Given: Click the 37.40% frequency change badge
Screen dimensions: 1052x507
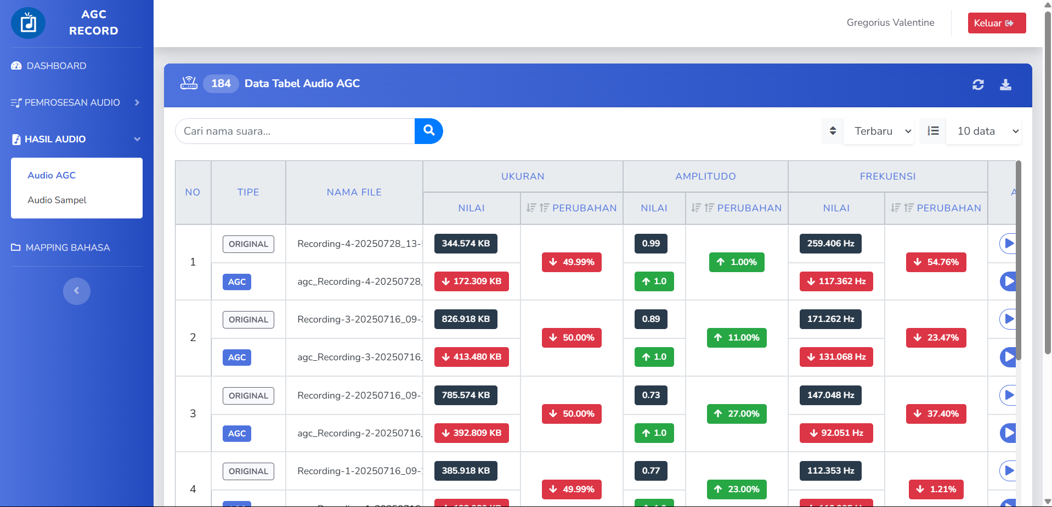Looking at the screenshot, I should pyautogui.click(x=936, y=413).
